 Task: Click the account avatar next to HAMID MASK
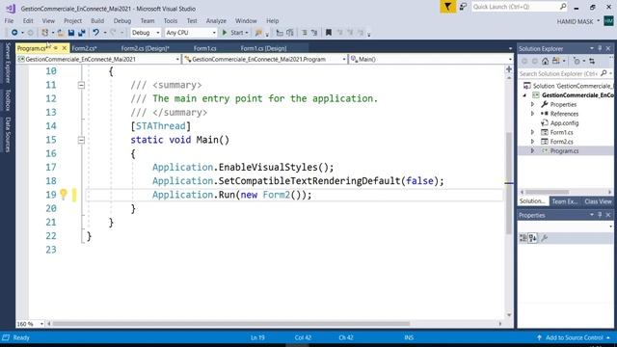608,21
